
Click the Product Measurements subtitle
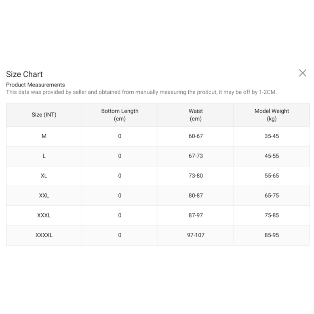(36, 85)
